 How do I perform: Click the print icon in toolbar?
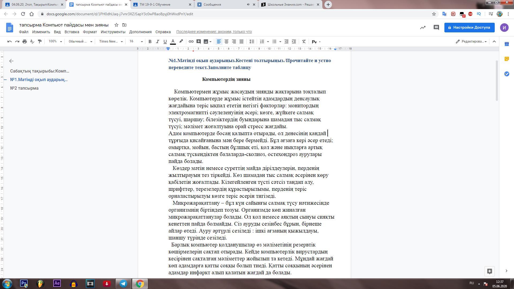pyautogui.click(x=25, y=41)
